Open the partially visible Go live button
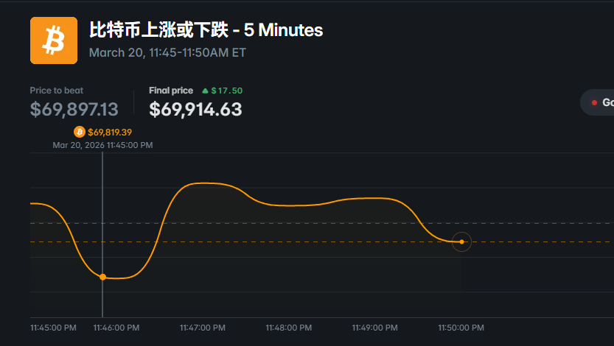The image size is (614, 346). point(597,102)
